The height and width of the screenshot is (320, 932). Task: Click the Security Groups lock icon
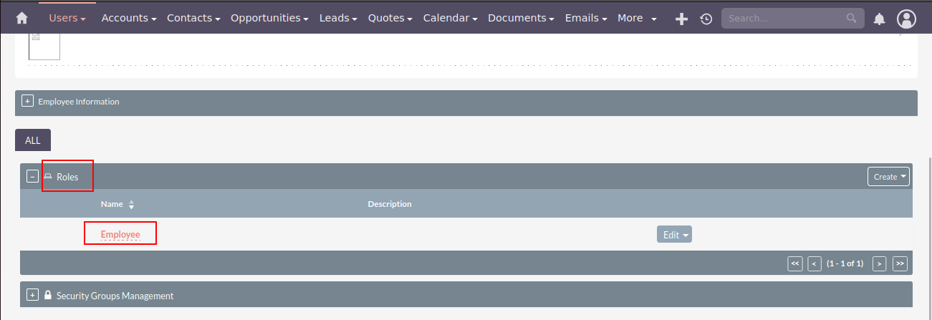[x=48, y=295]
